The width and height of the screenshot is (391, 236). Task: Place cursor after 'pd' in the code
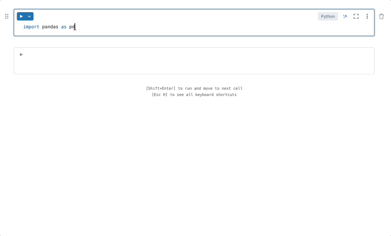(x=75, y=27)
